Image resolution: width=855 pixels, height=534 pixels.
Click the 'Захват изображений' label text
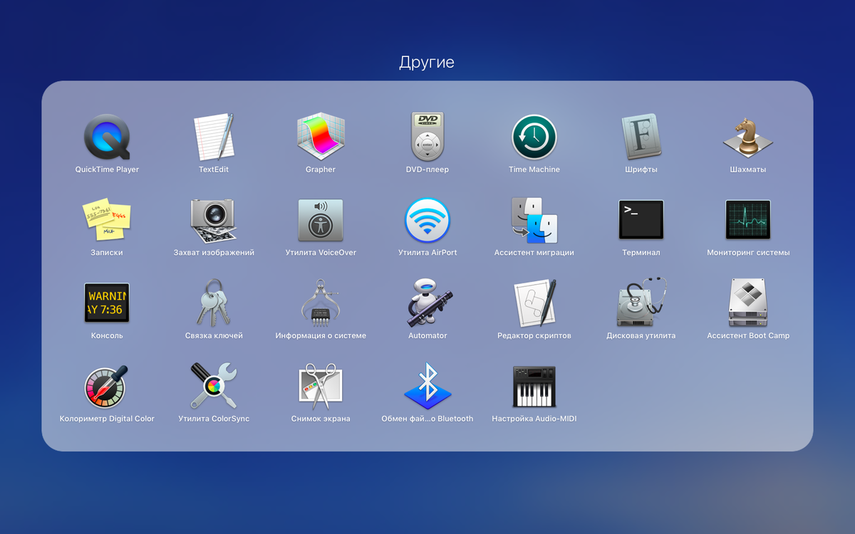[x=214, y=253]
